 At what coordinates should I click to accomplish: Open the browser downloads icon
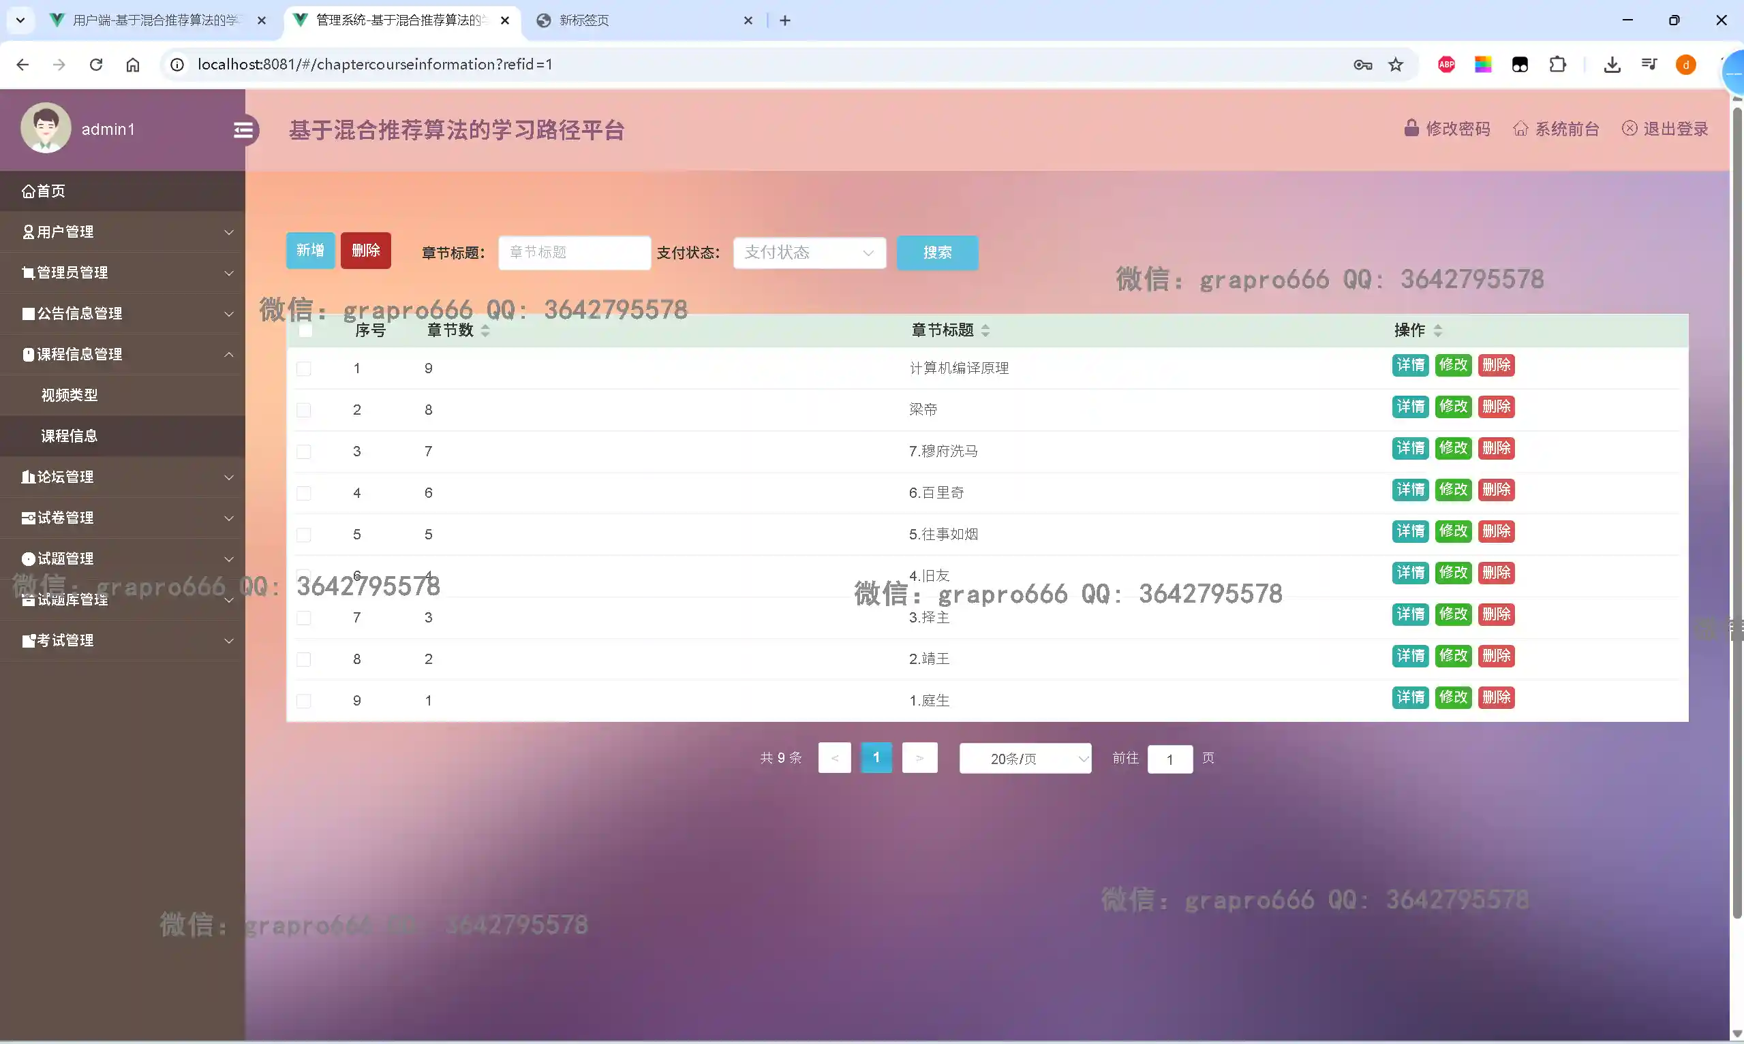1612,65
